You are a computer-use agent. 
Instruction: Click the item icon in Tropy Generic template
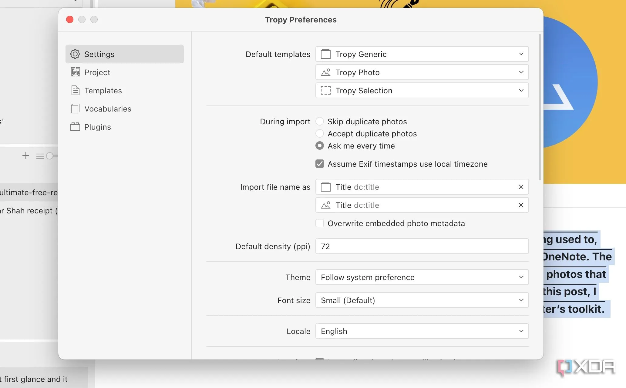[326, 54]
